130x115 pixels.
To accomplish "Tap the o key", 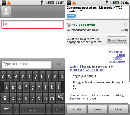I will 55,76.
